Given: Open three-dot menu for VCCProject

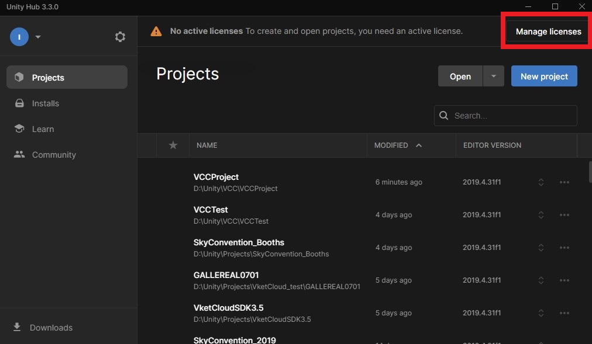Looking at the screenshot, I should coord(564,182).
